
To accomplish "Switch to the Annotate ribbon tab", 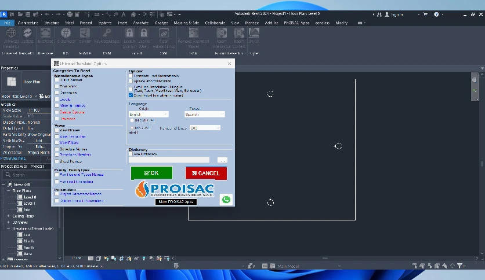I will pyautogui.click(x=141, y=23).
